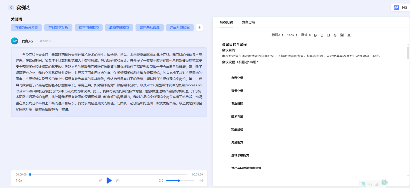This screenshot has width=410, height=188.
Task: Click the back arrow beside 实例
Action: (x=11, y=8)
